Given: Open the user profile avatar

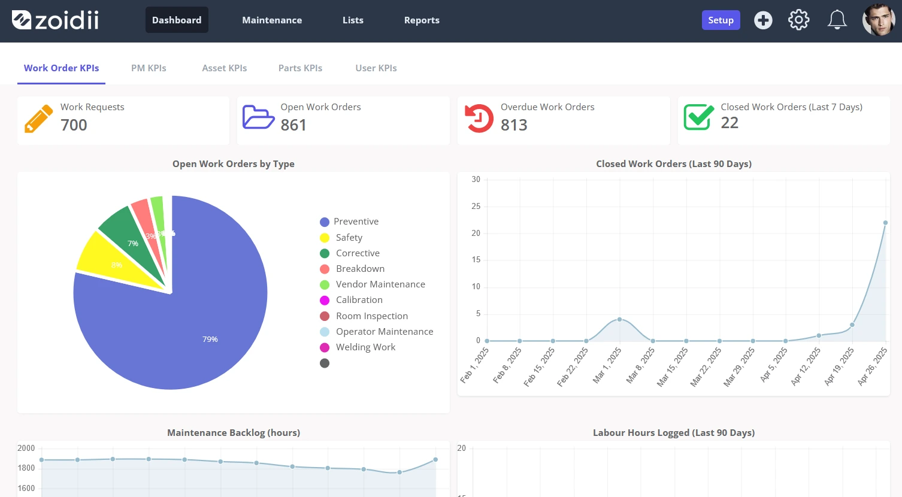Looking at the screenshot, I should (879, 20).
